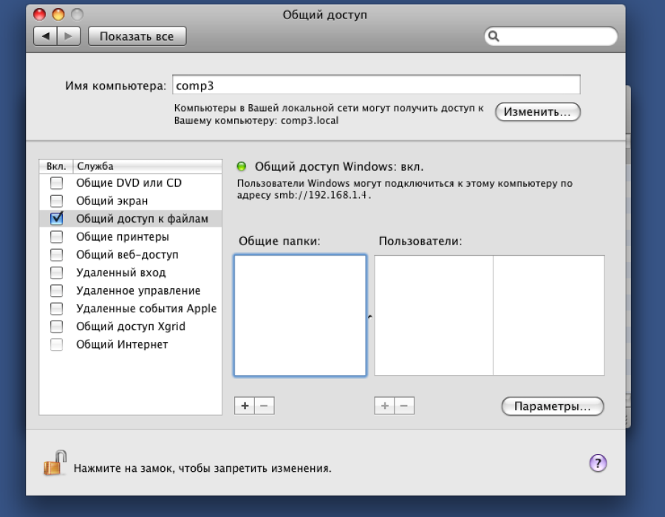Open help with the question mark button
The image size is (665, 517).
pos(598,463)
